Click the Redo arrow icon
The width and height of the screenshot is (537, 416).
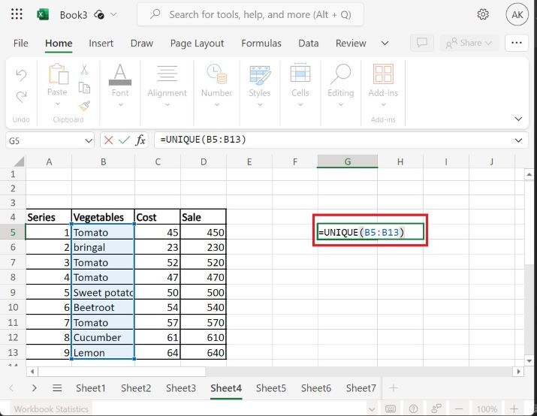tap(21, 97)
